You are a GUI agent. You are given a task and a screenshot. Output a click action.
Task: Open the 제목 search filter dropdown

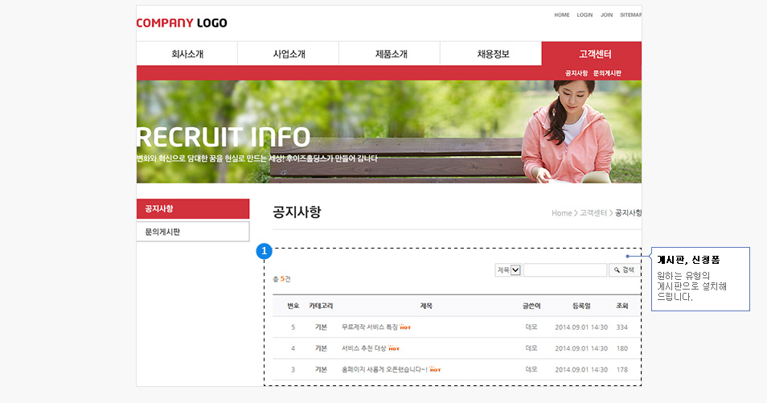click(508, 270)
